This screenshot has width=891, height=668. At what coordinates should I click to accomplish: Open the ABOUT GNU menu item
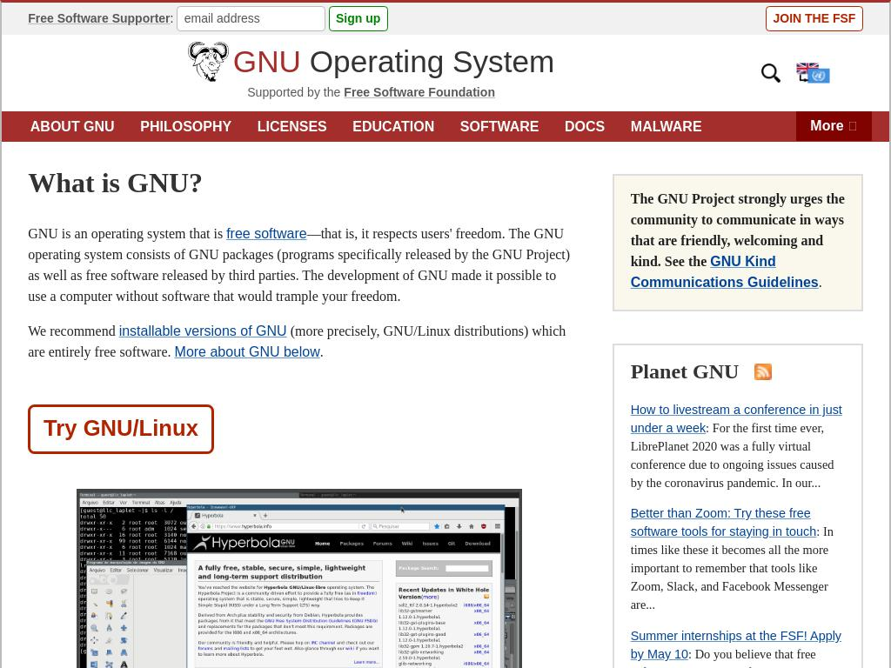coord(72,126)
